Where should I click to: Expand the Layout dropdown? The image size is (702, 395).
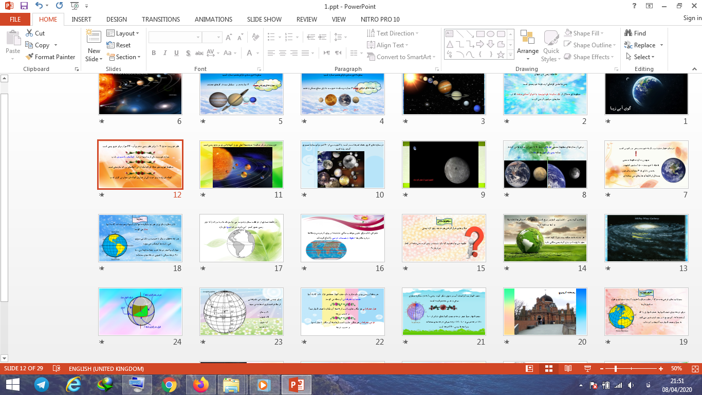[123, 33]
